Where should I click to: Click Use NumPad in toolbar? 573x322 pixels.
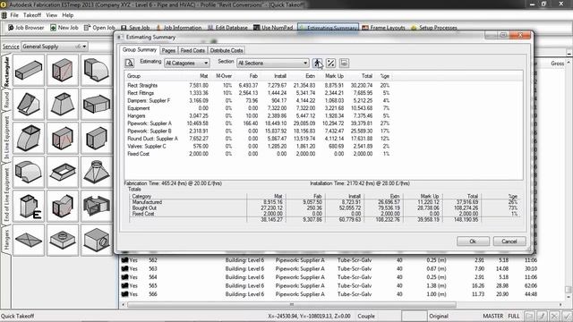273,28
